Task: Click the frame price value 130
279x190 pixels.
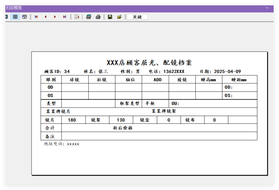Action: (121, 120)
